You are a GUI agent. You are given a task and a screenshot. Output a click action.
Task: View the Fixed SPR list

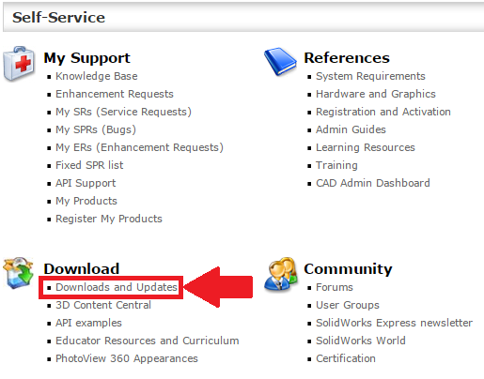point(89,165)
